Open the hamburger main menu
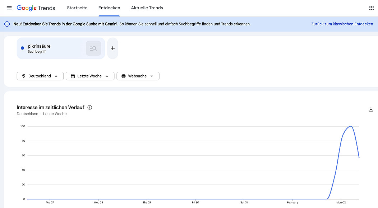This screenshot has height=208, width=378. tap(9, 8)
